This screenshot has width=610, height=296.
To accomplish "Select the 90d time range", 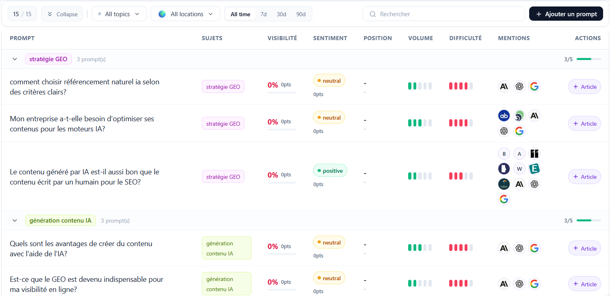I will [301, 14].
